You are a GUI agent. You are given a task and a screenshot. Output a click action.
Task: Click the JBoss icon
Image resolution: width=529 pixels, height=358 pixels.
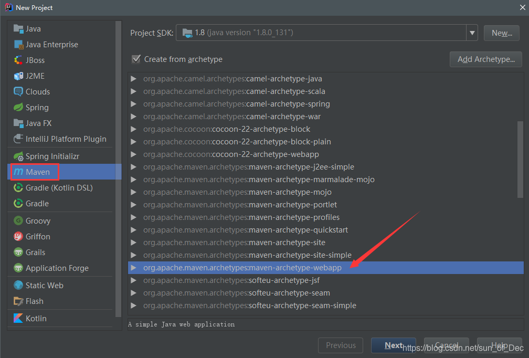coord(18,60)
